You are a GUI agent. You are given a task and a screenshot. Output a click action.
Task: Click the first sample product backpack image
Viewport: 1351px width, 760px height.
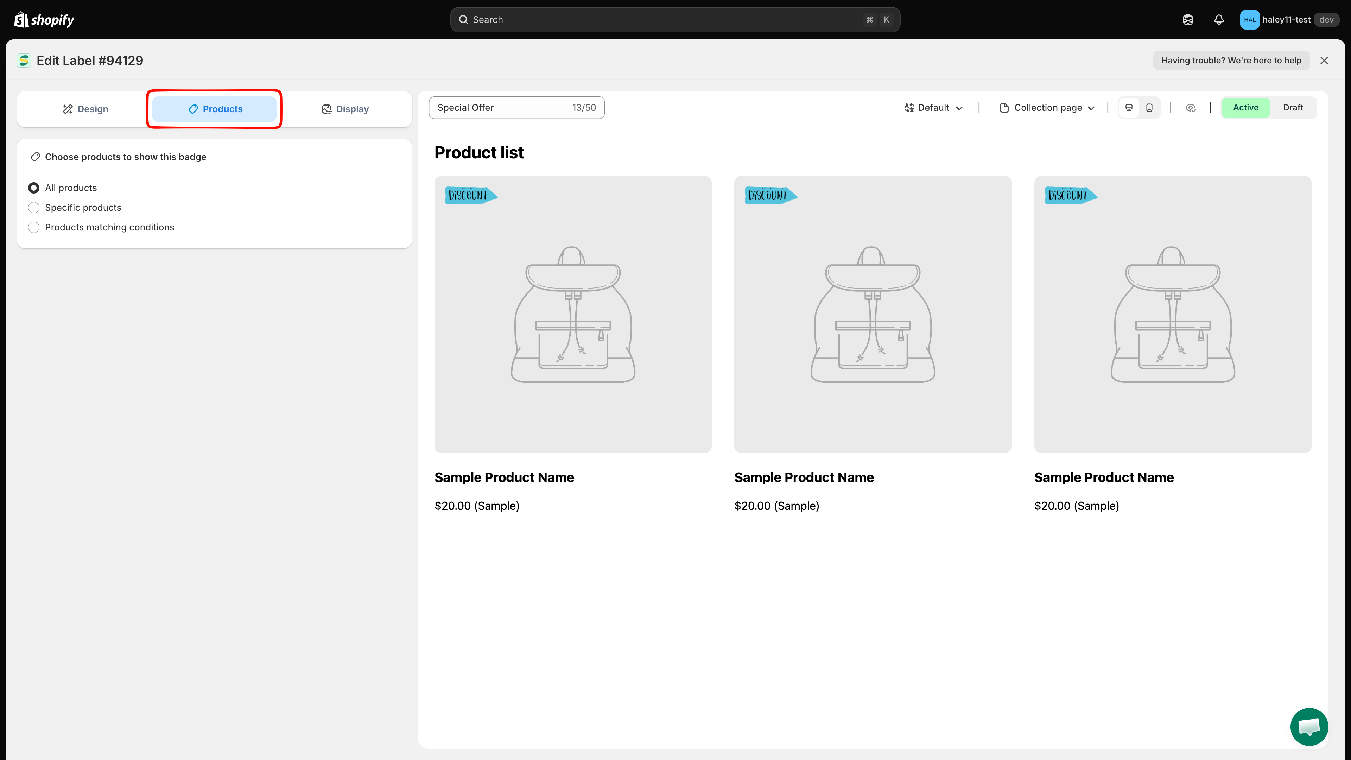573,314
